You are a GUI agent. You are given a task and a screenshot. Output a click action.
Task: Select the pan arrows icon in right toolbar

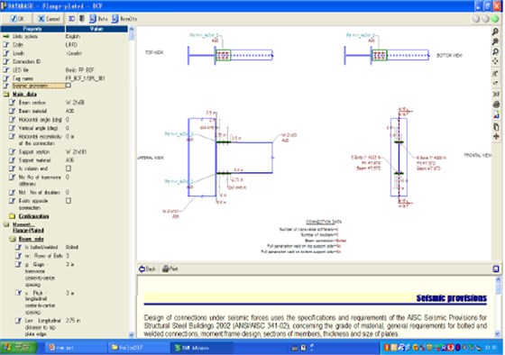click(496, 61)
